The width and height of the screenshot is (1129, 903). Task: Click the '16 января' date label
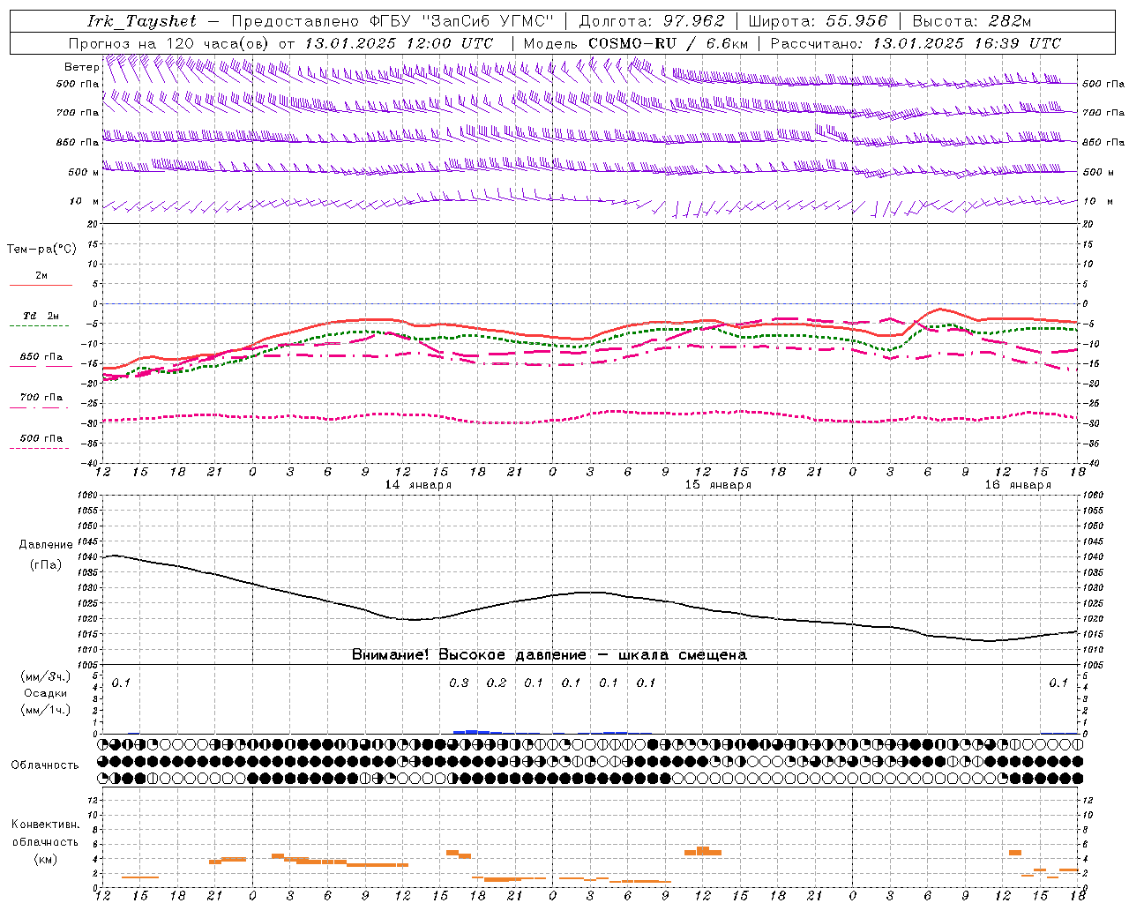[1018, 485]
